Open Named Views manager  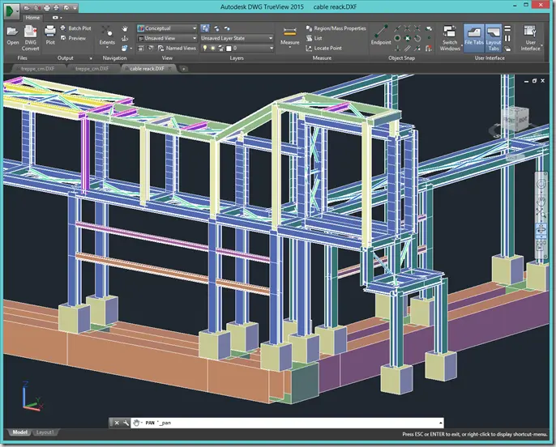coord(177,48)
